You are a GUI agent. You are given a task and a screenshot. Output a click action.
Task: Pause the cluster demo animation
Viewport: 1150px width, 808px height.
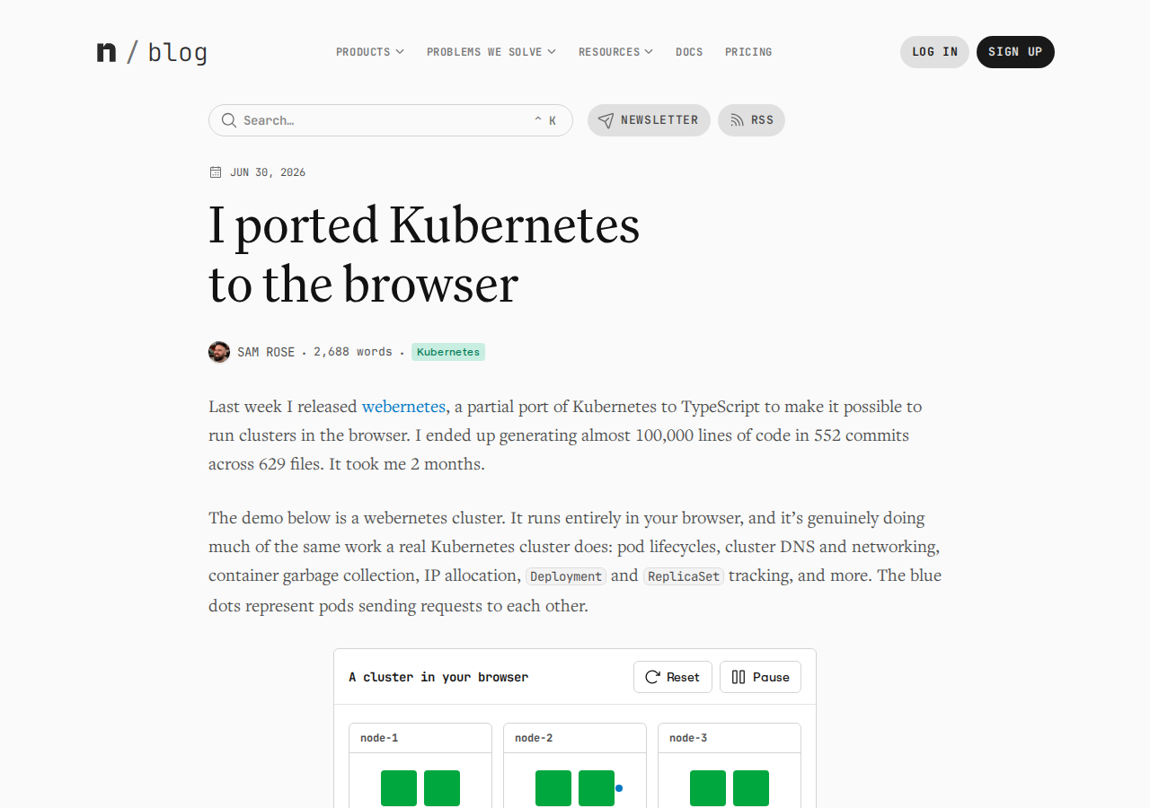point(760,677)
